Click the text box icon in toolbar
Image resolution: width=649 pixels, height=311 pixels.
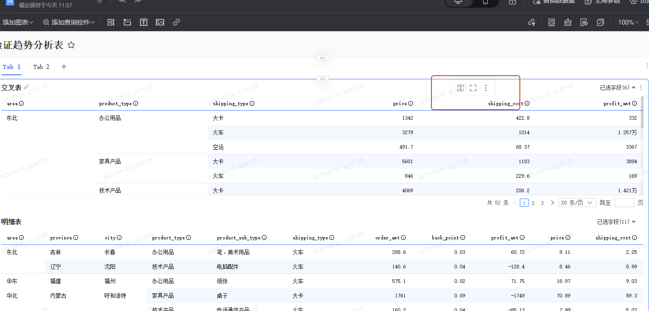(144, 22)
